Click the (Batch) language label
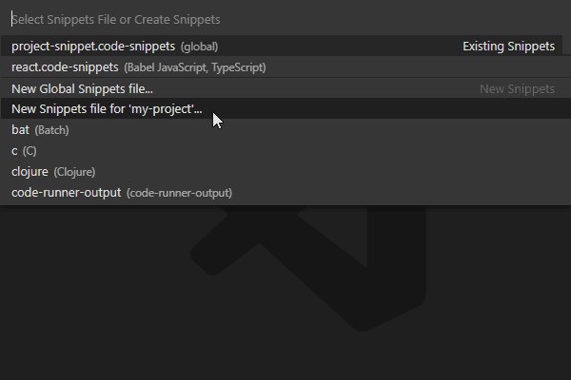This screenshot has width=571, height=380. point(51,130)
